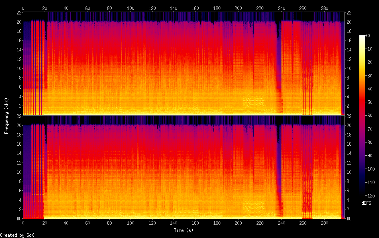Click the "Frequency (kHz)" vertical axis label
379x238 pixels.
pyautogui.click(x=6, y=116)
